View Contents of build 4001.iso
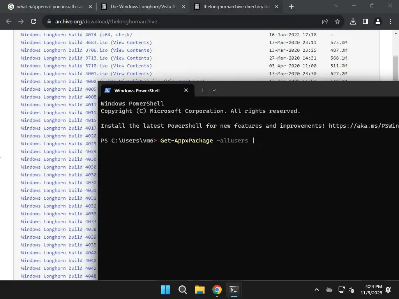399x299 pixels. pos(131,74)
